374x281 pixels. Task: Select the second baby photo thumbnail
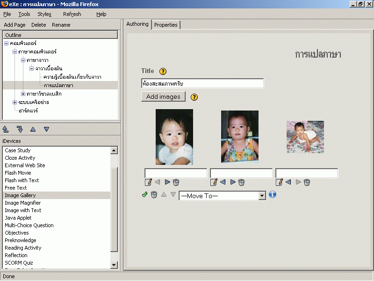tap(240, 136)
